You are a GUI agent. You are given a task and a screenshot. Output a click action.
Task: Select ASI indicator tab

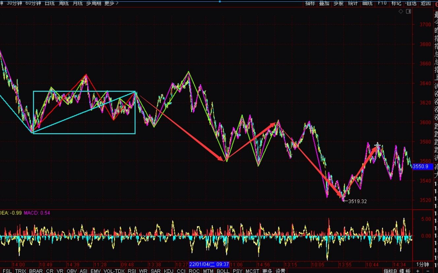point(83,271)
